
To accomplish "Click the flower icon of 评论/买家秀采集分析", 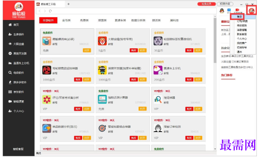I will coord(47,99).
